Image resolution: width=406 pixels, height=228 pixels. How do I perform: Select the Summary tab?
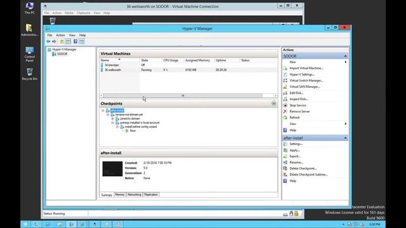[107, 195]
